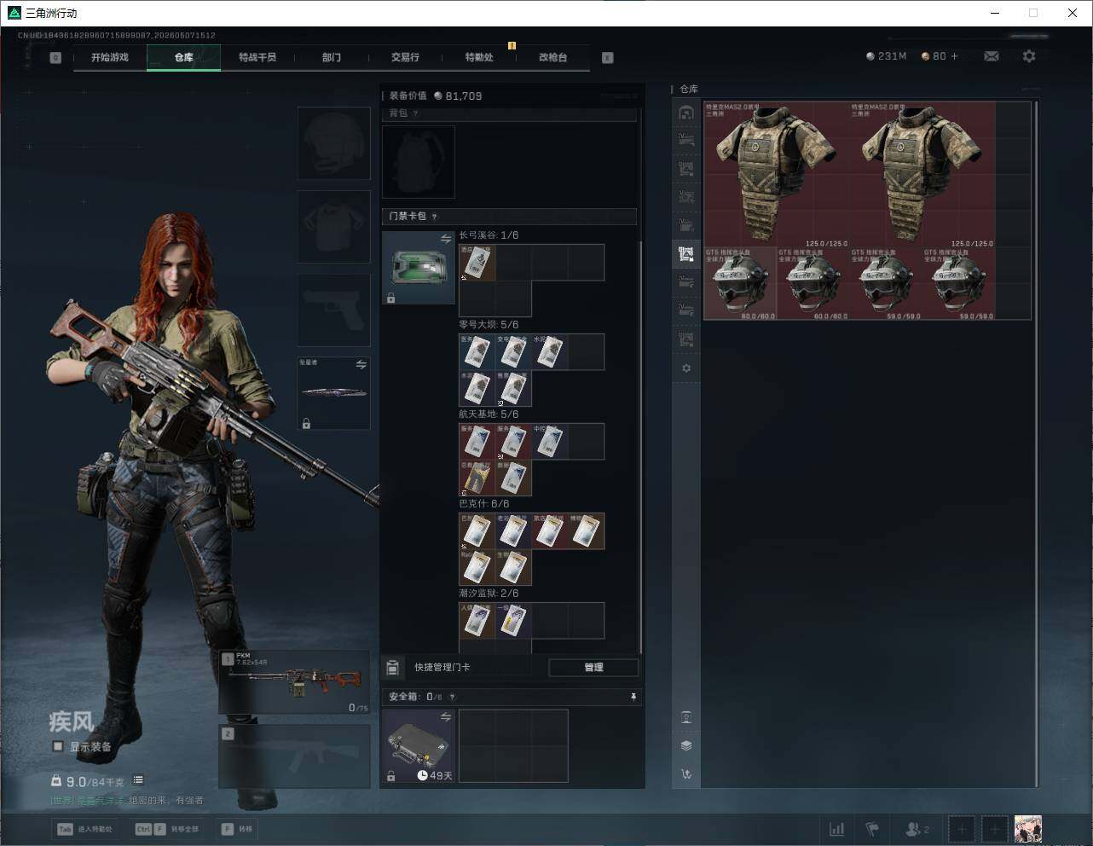Screen dimensions: 1093x846
Task: Select the highlighted warehouse sidebar category
Action: click(x=686, y=253)
